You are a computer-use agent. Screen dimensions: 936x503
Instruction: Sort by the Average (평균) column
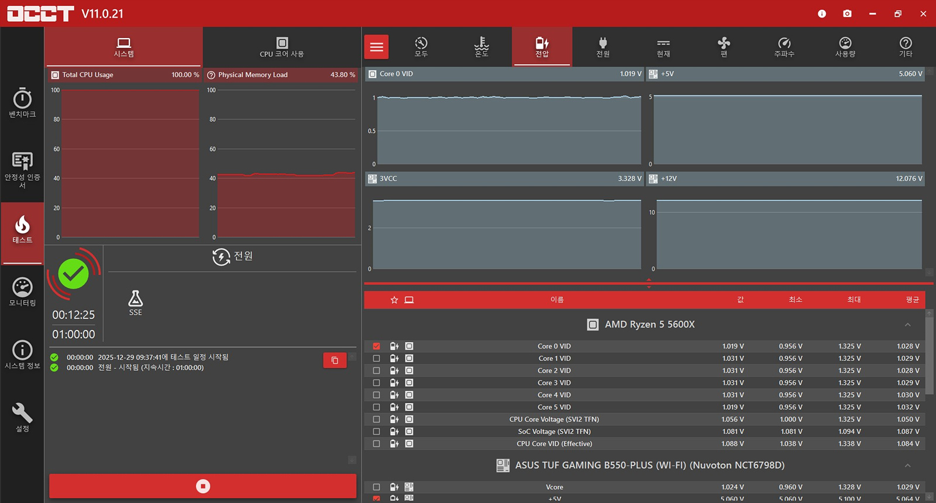[913, 300]
